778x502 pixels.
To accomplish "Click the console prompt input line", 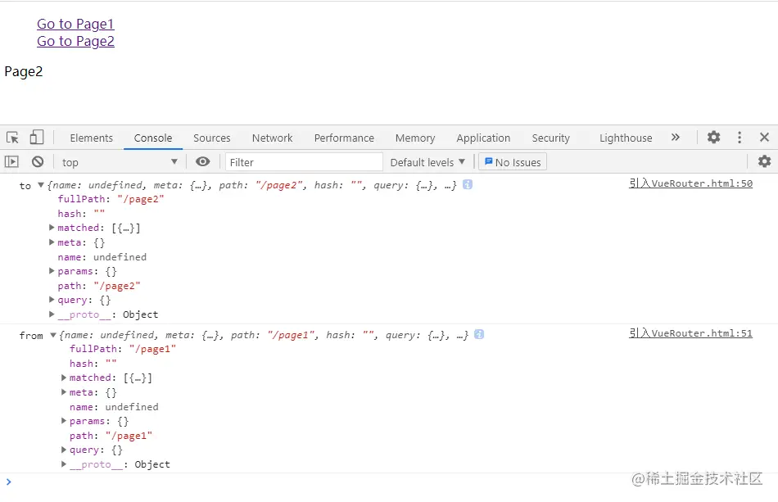I will pos(389,482).
